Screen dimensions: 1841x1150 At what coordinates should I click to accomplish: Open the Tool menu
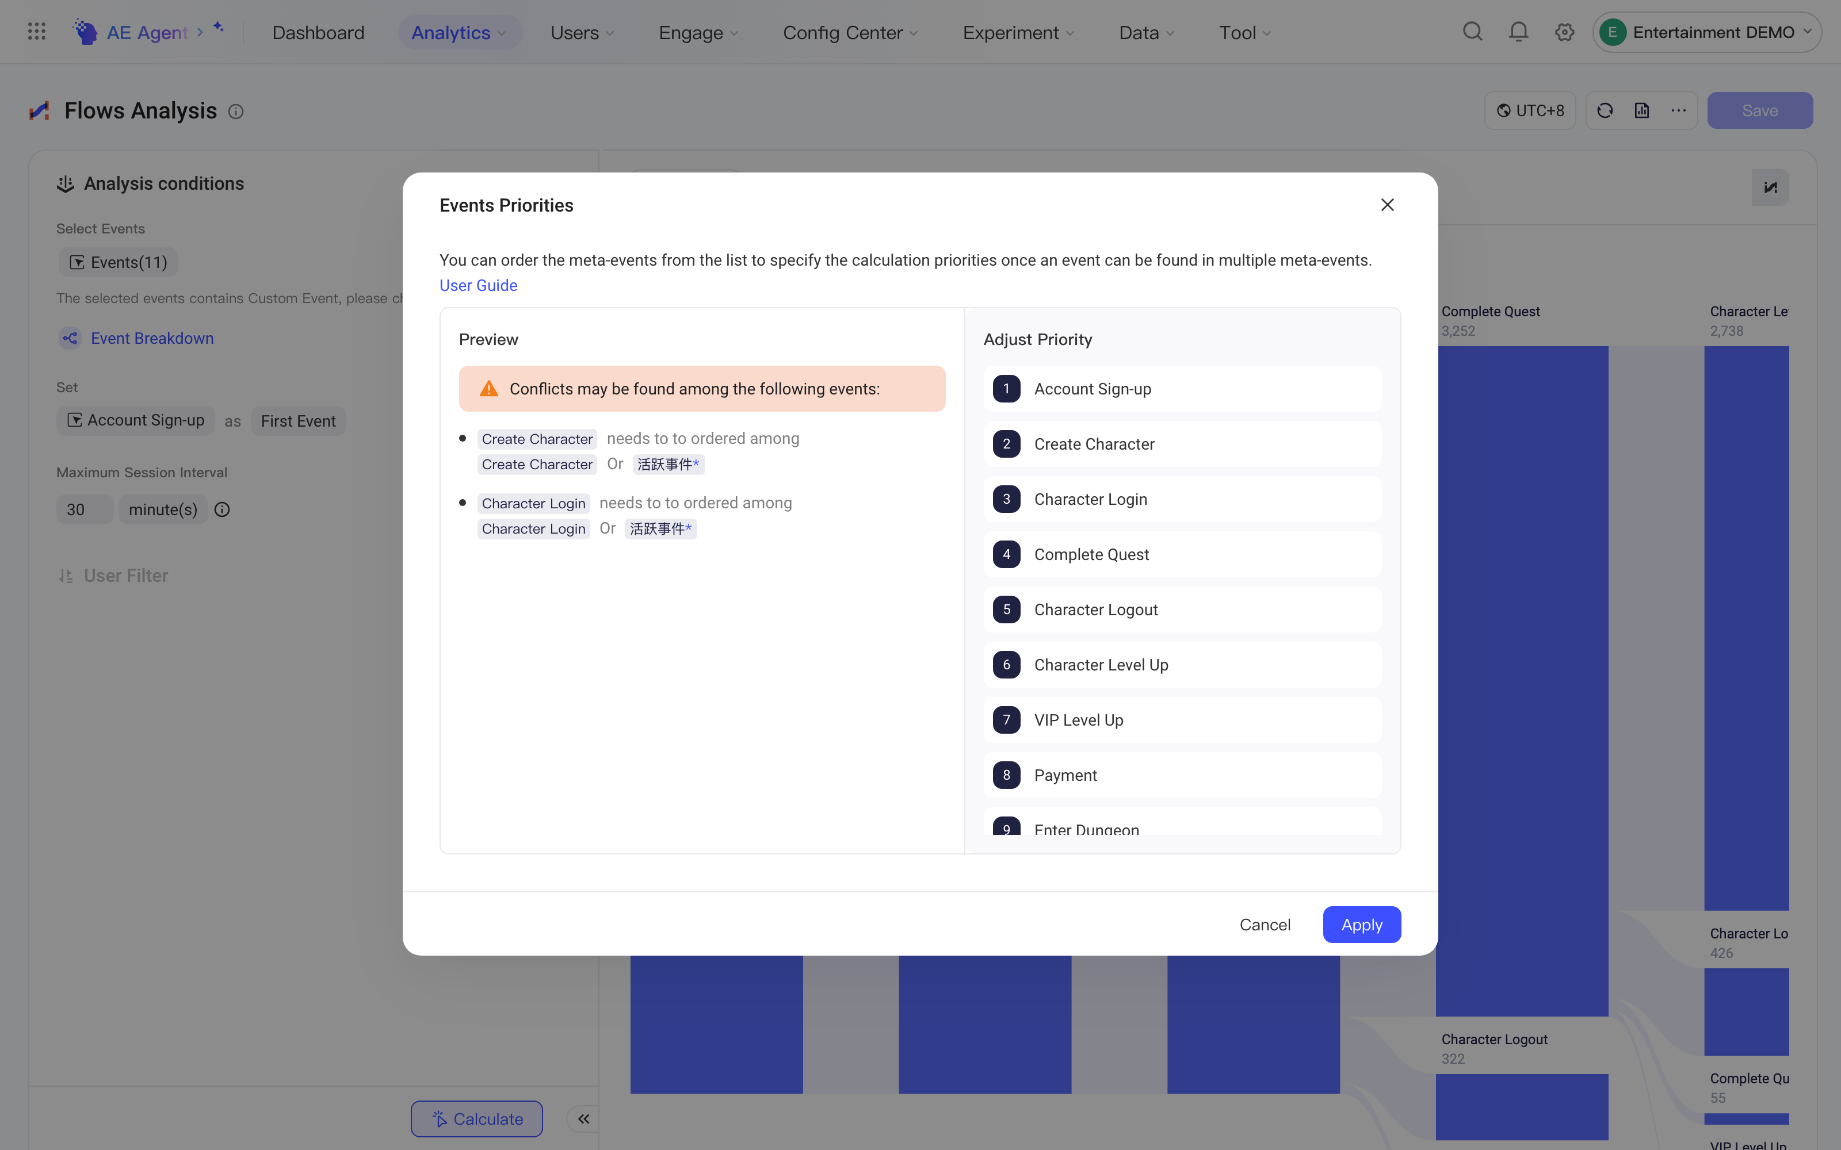coord(1244,33)
